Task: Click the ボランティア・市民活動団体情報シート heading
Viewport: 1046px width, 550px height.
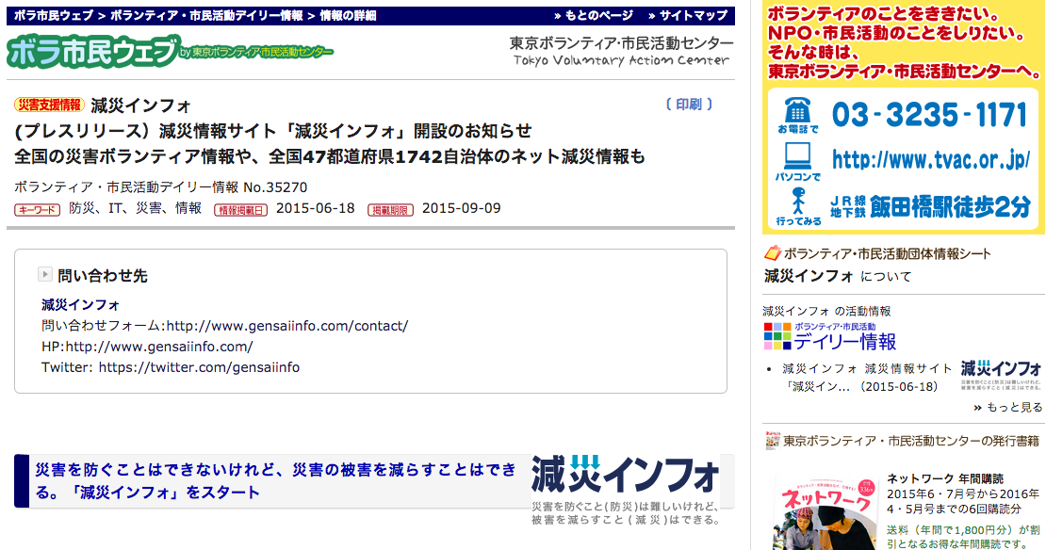Action: pyautogui.click(x=888, y=254)
